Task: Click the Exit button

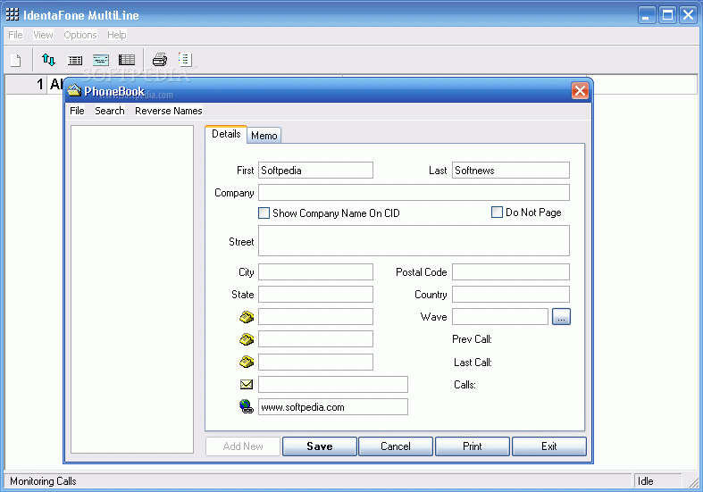Action: (x=548, y=446)
